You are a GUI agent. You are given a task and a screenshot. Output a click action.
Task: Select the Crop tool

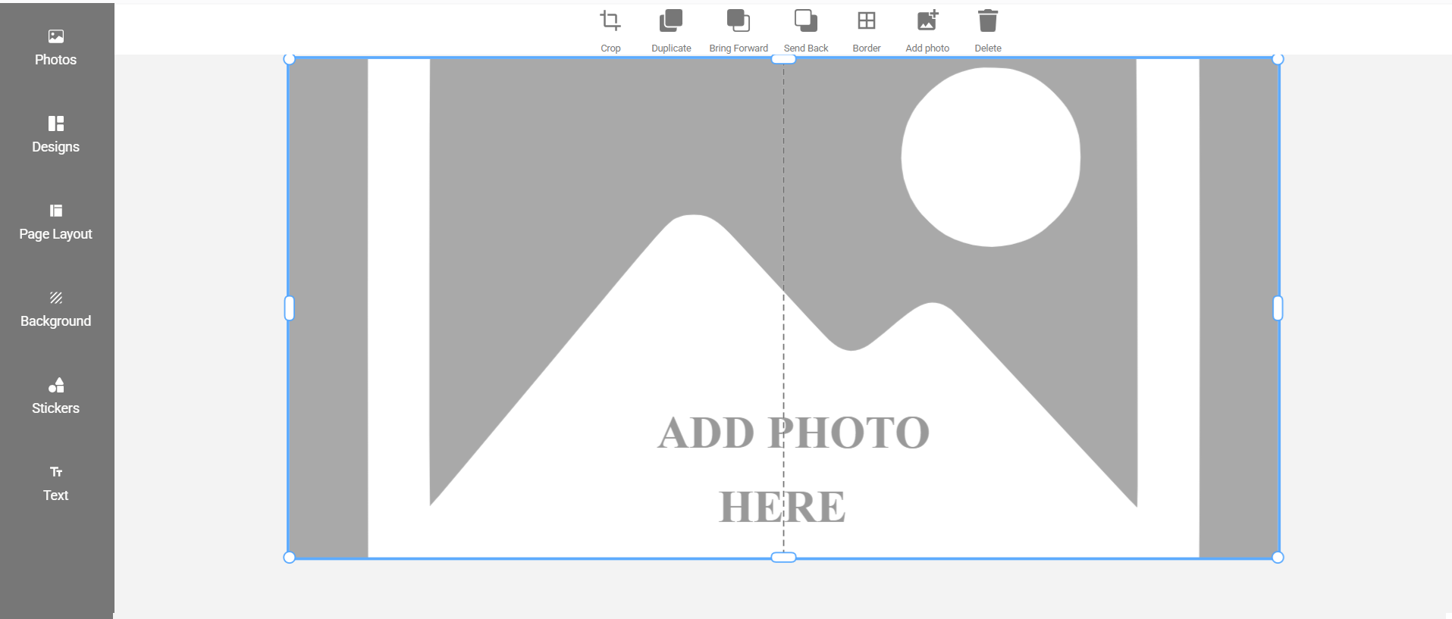point(610,21)
